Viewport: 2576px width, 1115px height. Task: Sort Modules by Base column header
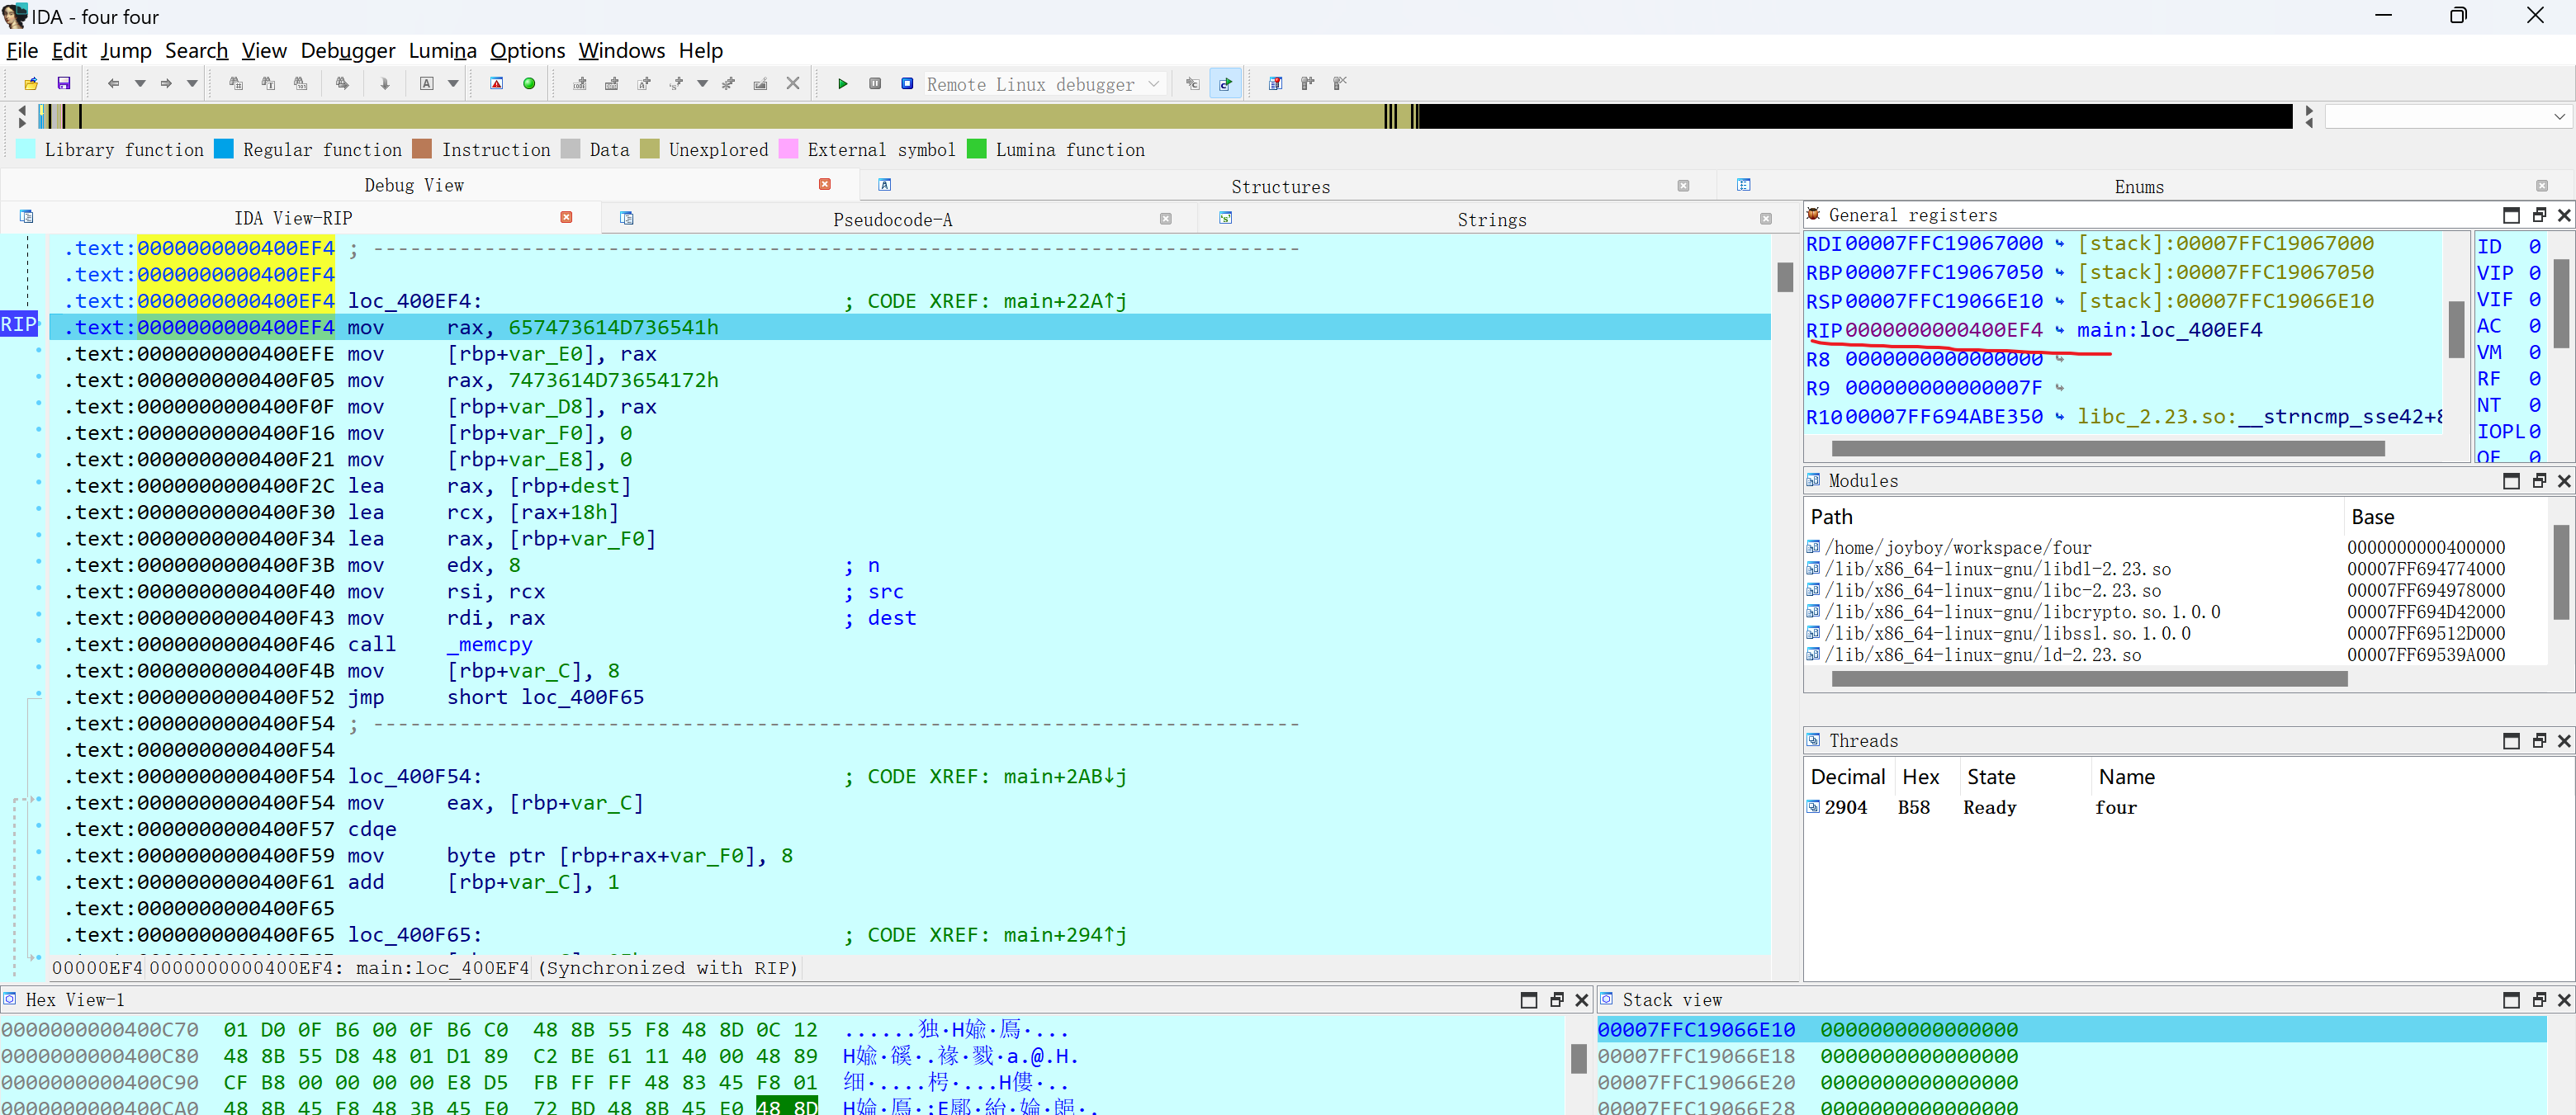2445,517
